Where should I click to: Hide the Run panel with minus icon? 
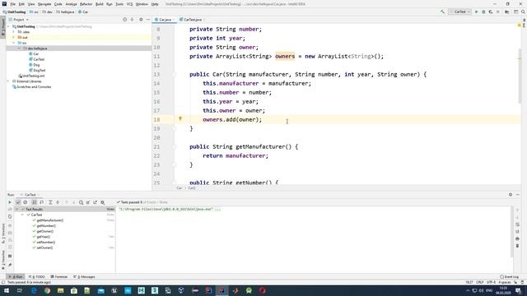click(x=518, y=195)
